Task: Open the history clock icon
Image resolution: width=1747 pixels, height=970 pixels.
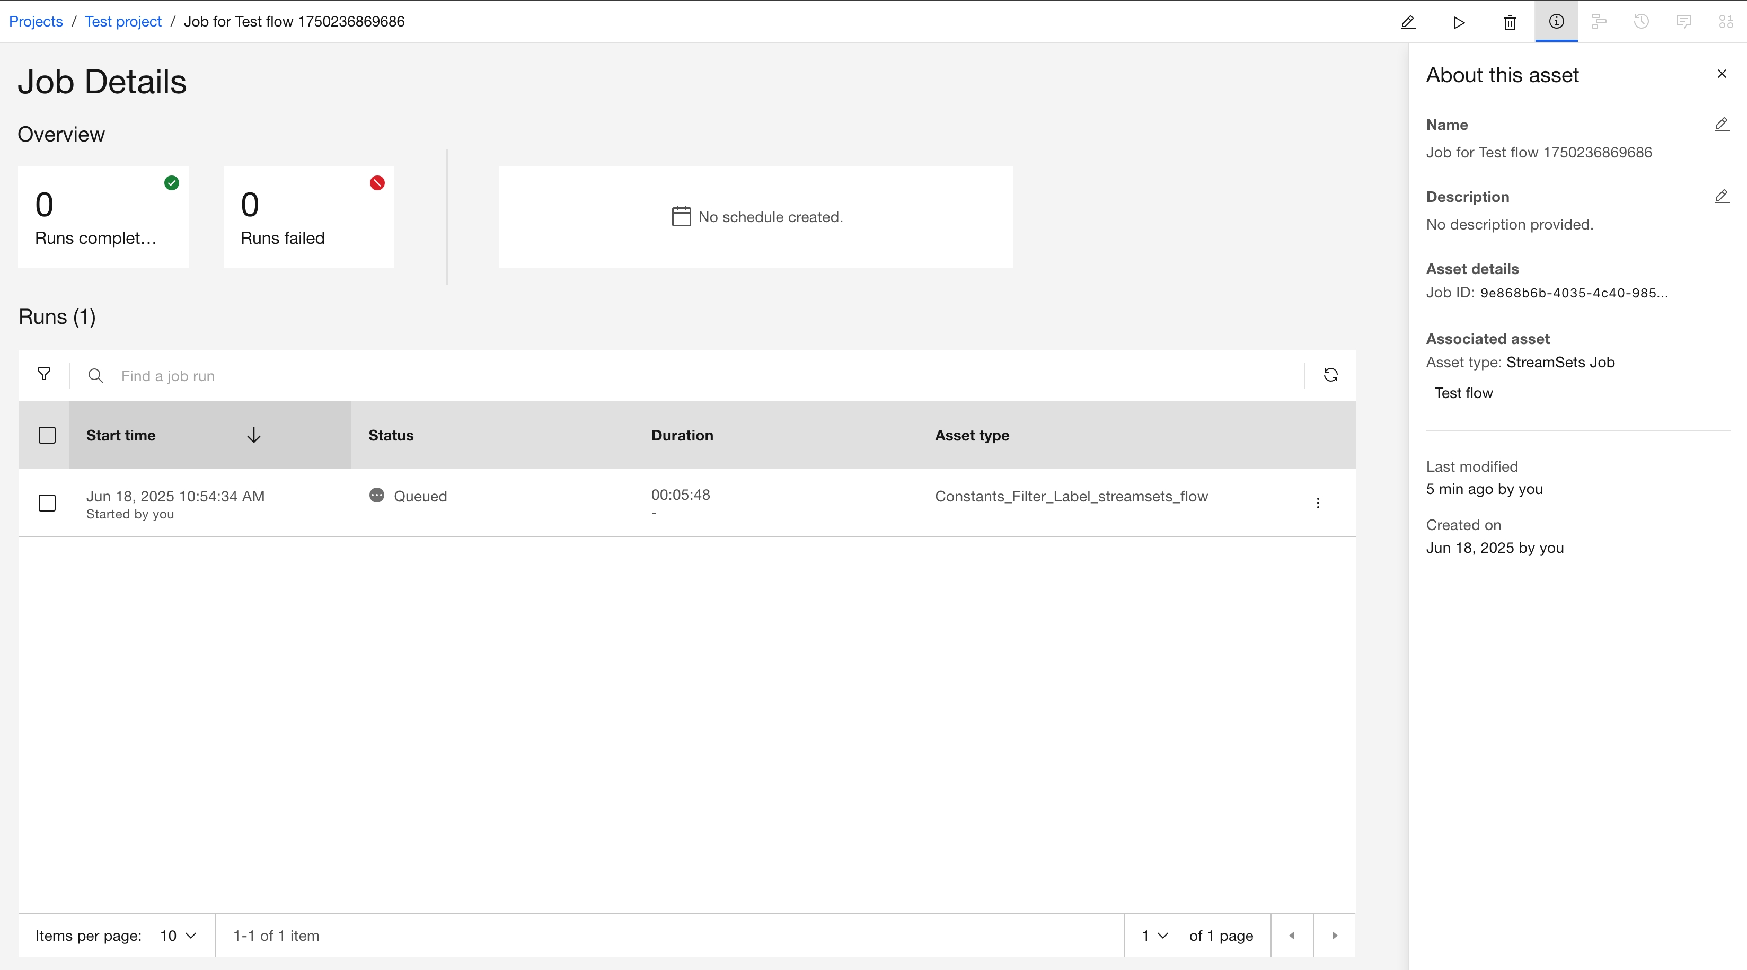Action: pos(1641,22)
